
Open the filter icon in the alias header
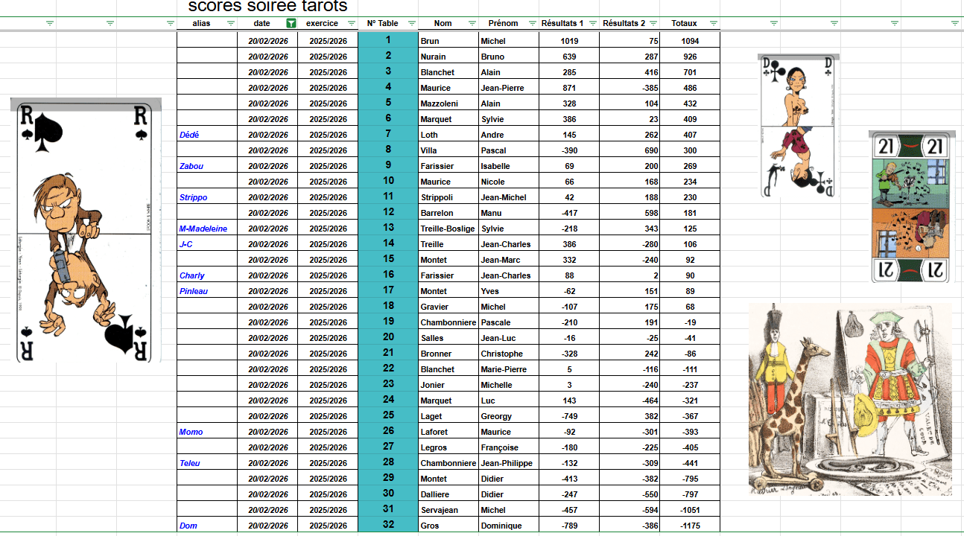coord(231,23)
